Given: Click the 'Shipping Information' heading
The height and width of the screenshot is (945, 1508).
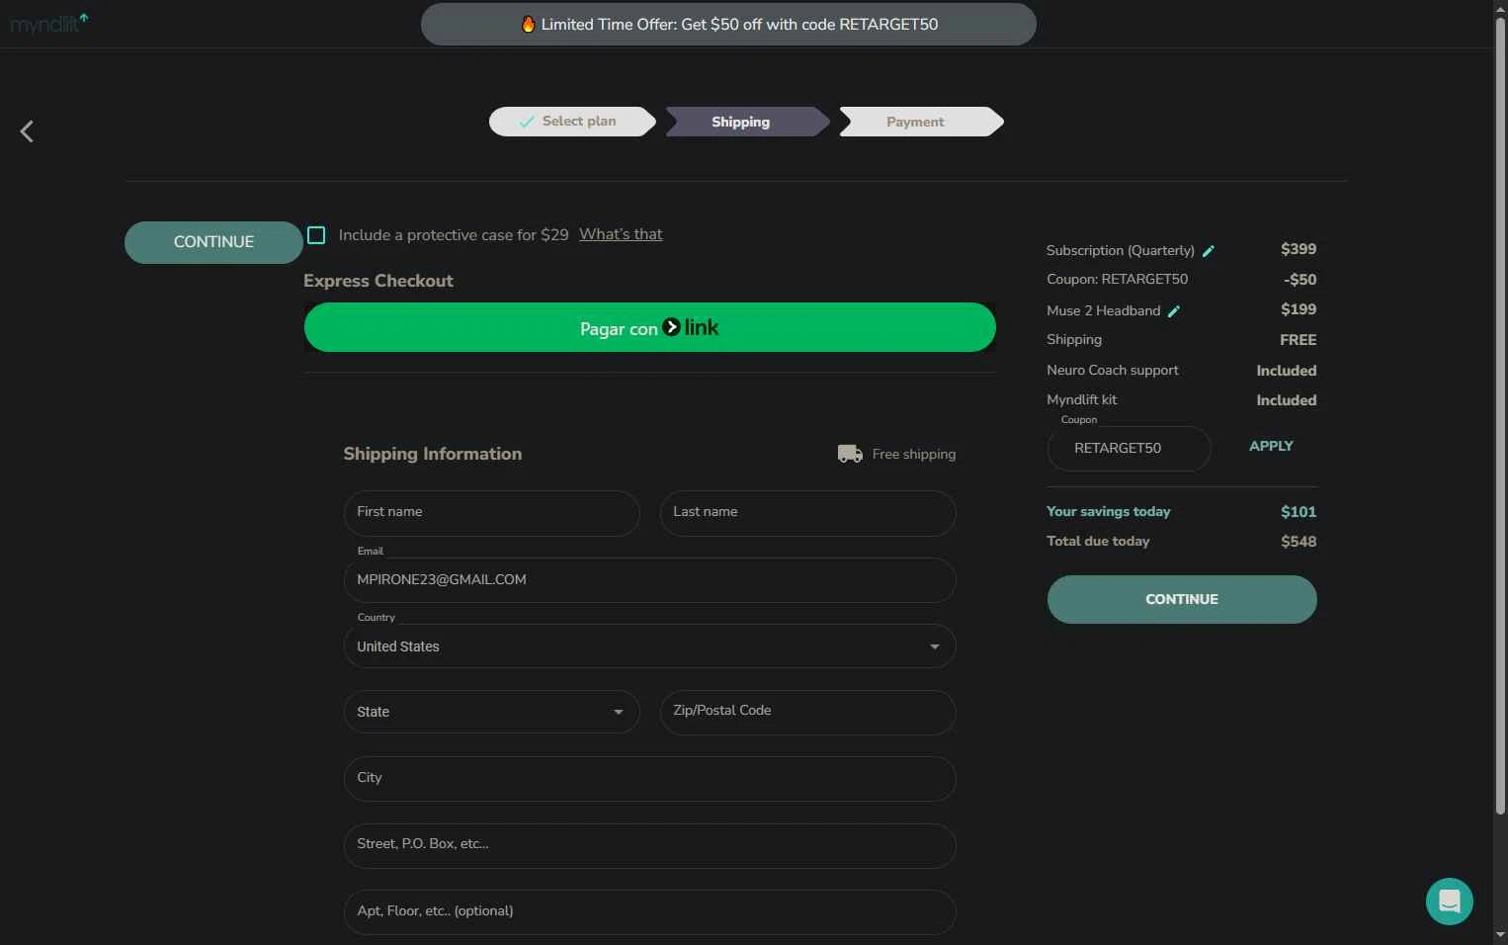Looking at the screenshot, I should point(432,454).
